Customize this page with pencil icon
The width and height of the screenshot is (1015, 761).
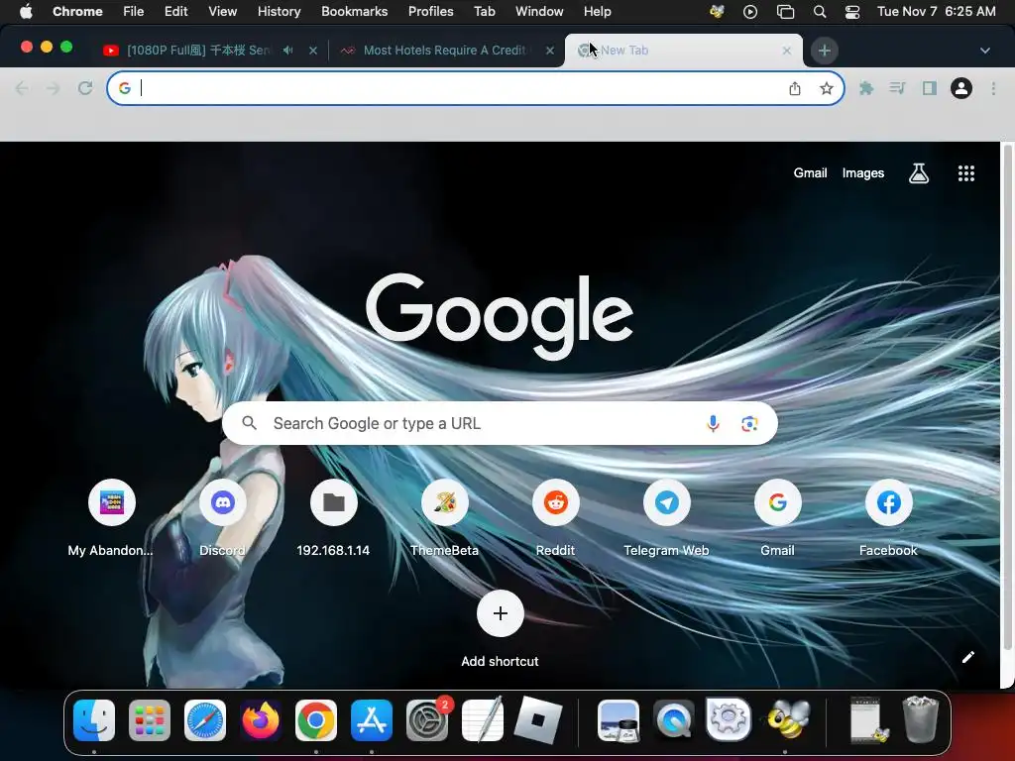click(x=967, y=658)
